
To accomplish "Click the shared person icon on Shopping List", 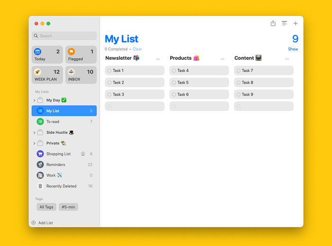I will 83,154.
